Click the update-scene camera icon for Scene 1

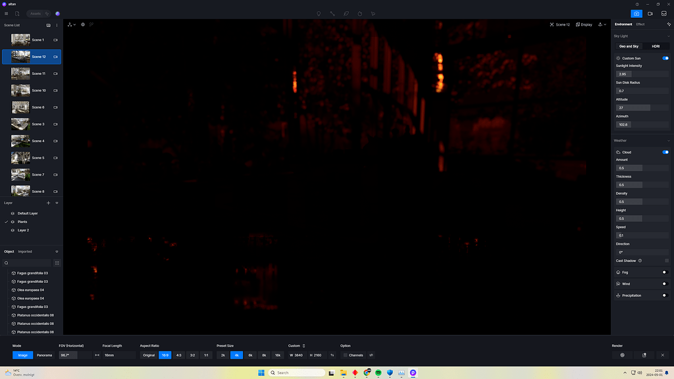(x=55, y=40)
